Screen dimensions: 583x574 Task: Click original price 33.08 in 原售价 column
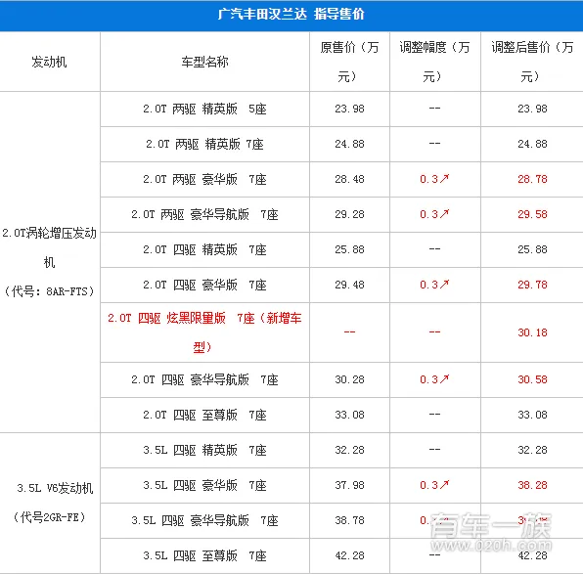coord(349,415)
